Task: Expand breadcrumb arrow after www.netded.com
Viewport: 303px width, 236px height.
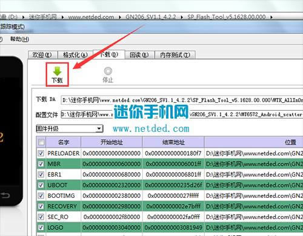Action: click(x=120, y=17)
